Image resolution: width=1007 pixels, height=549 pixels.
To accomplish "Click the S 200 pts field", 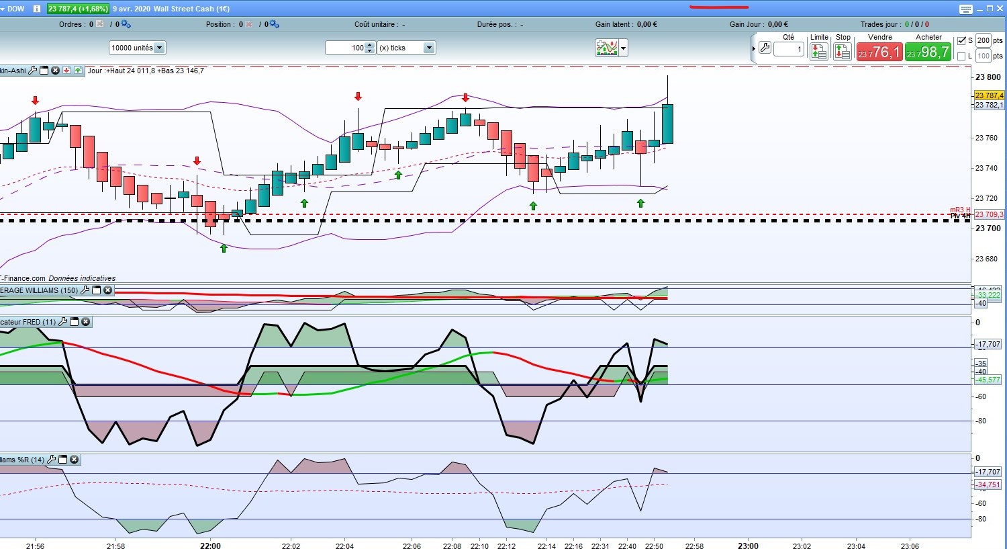I will 984,40.
